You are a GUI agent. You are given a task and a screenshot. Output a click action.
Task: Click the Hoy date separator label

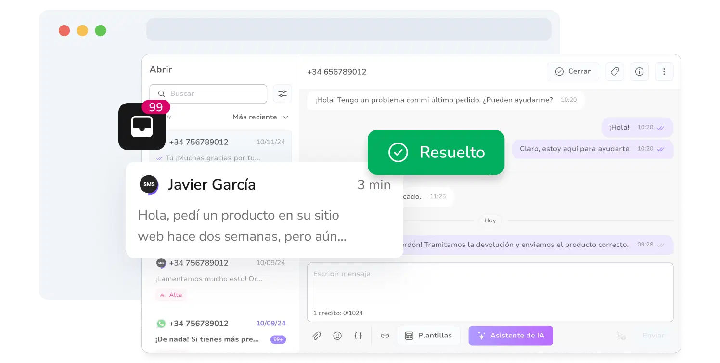(490, 220)
